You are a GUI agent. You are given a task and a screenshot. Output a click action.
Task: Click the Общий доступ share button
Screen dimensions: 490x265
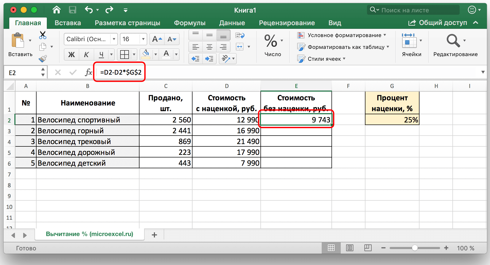tap(438, 23)
